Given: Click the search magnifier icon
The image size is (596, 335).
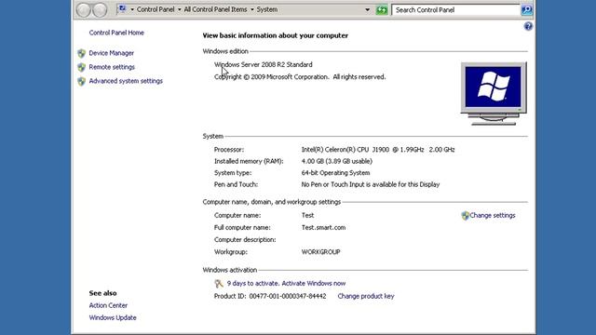Looking at the screenshot, I should (527, 10).
